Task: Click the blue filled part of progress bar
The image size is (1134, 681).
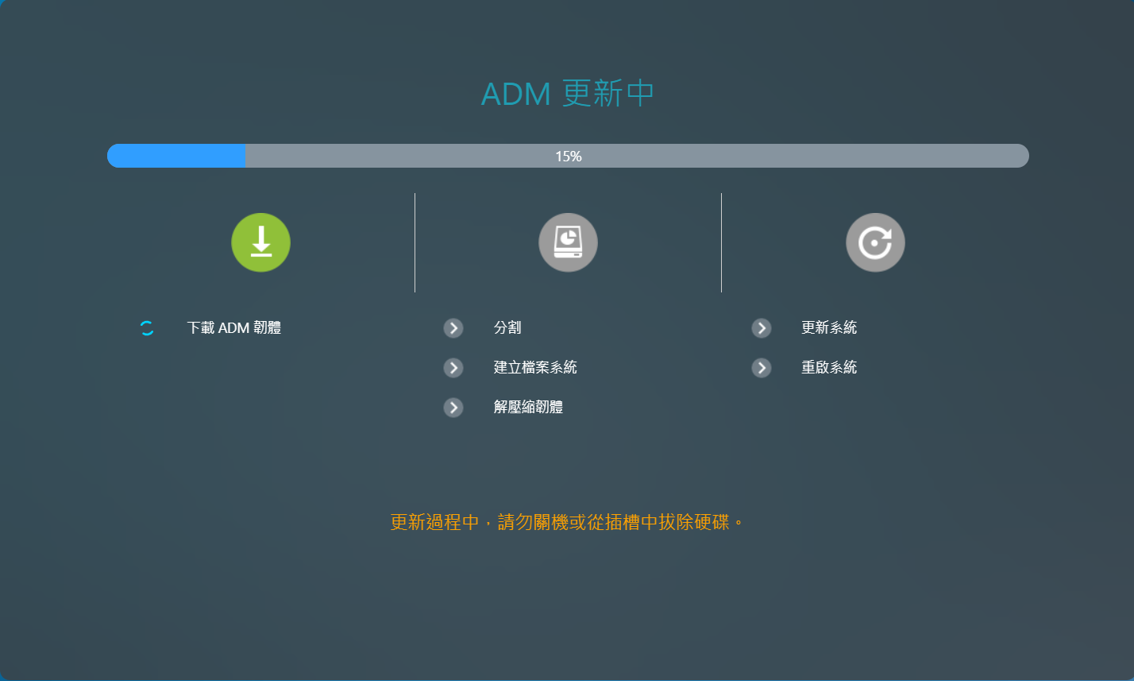Action: 176,156
